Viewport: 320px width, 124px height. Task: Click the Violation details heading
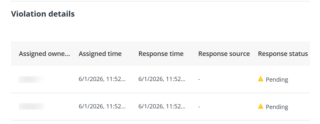pyautogui.click(x=43, y=14)
